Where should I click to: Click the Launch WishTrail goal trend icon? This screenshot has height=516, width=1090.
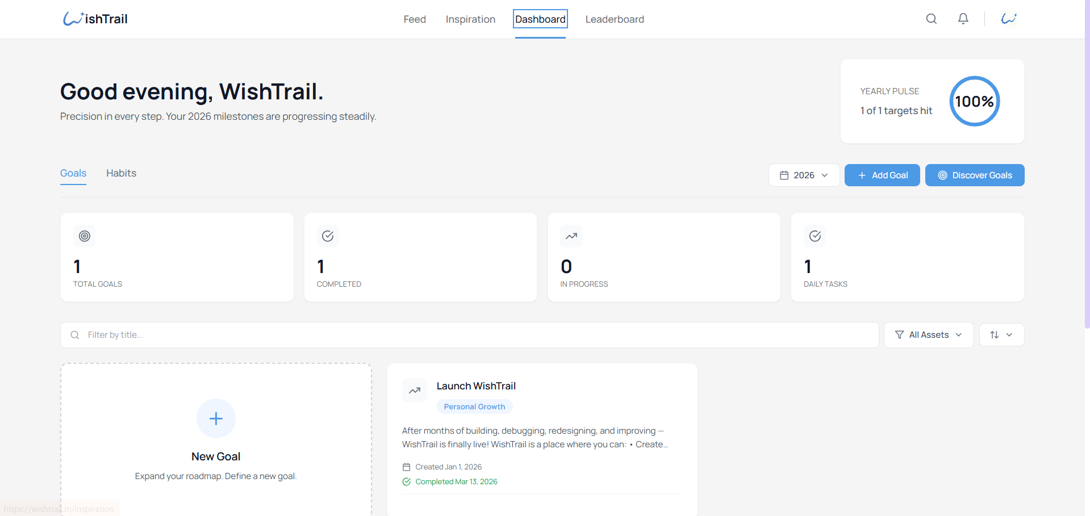tap(415, 391)
